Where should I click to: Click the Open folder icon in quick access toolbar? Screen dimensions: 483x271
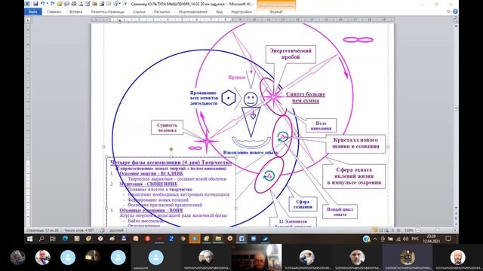coord(60,4)
